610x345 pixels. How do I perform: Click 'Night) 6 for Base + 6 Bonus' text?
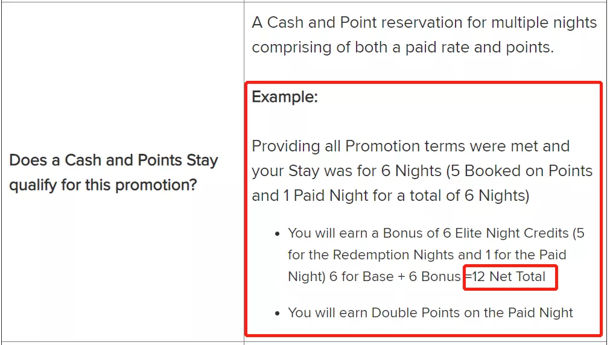click(374, 277)
